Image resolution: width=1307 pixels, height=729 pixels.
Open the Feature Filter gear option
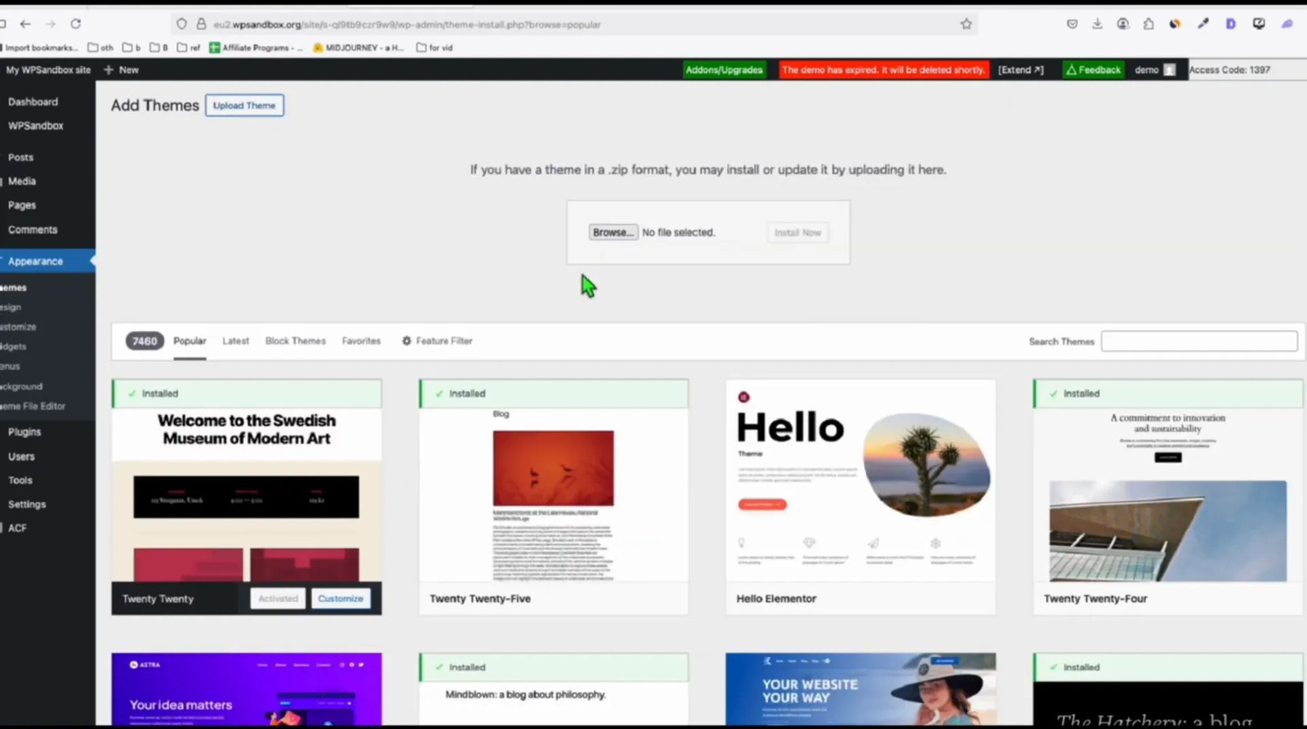click(437, 341)
